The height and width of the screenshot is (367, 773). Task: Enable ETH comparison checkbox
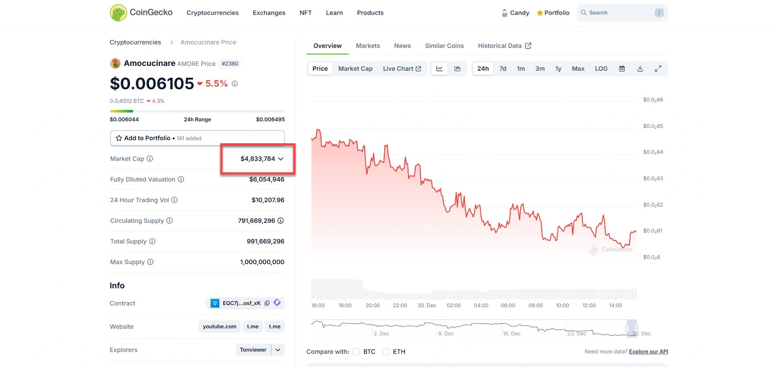[386, 352]
